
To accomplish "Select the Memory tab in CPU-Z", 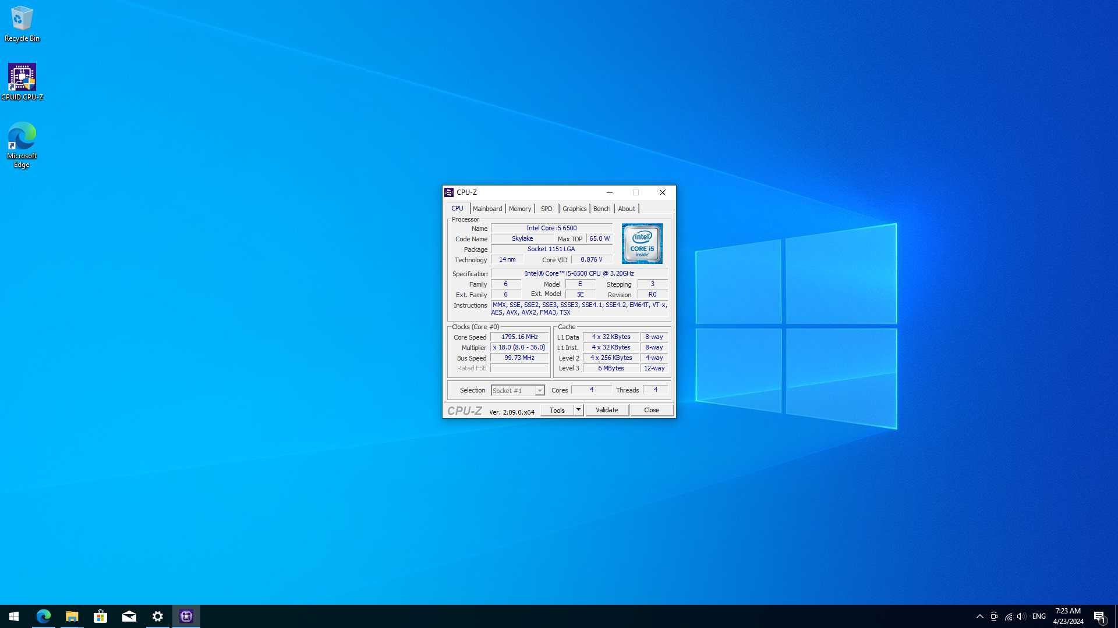I will point(520,208).
